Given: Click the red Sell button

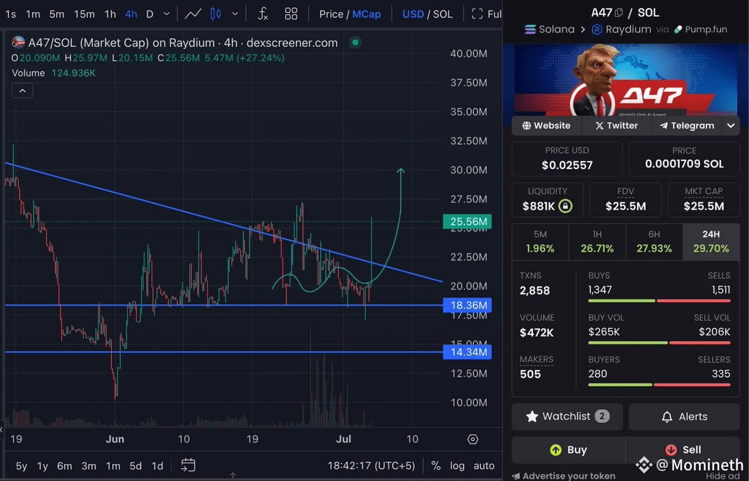Looking at the screenshot, I should (x=683, y=450).
